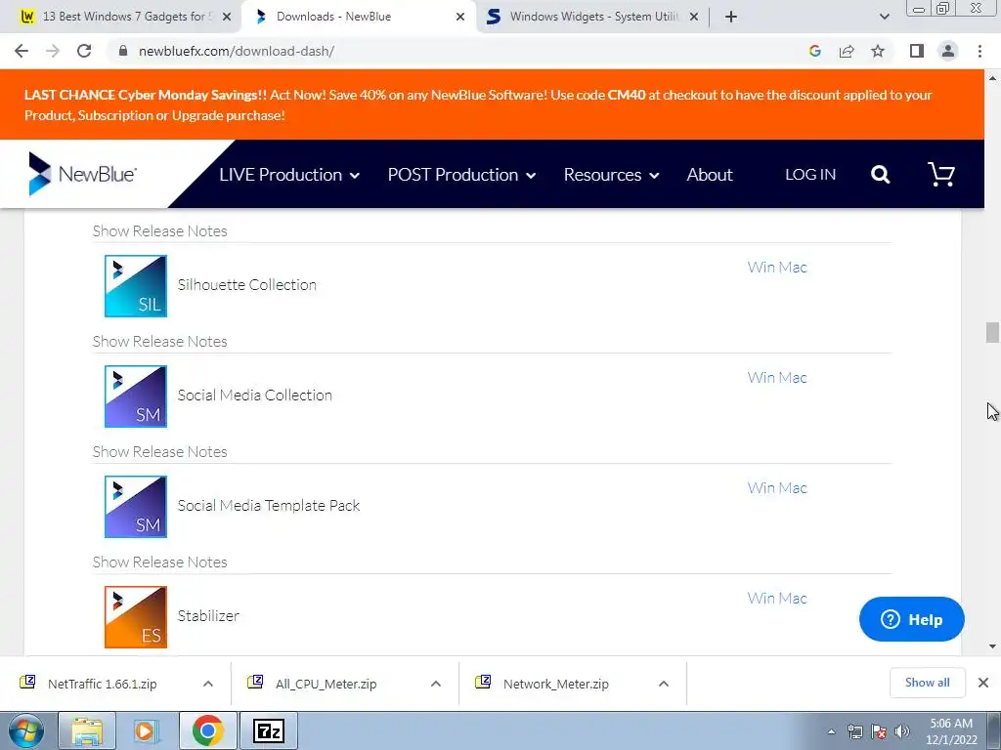
Task: Open the blue Help chat button
Action: pos(912,619)
